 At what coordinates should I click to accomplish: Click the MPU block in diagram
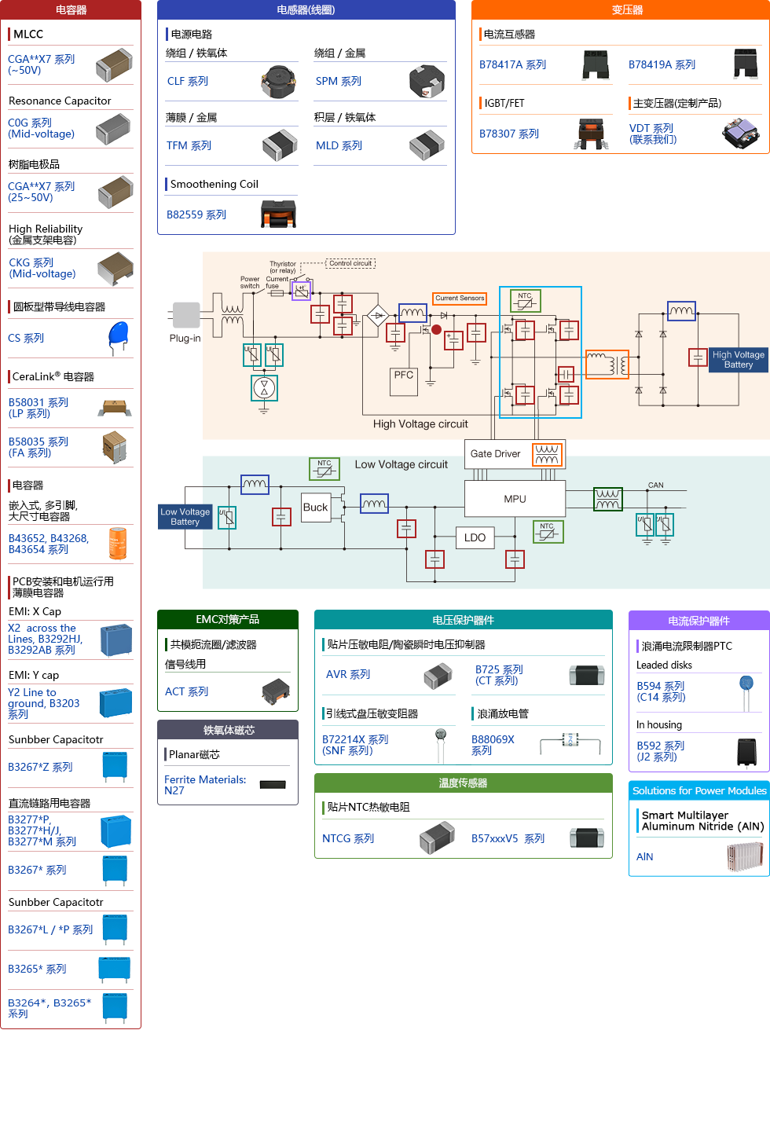(x=515, y=499)
